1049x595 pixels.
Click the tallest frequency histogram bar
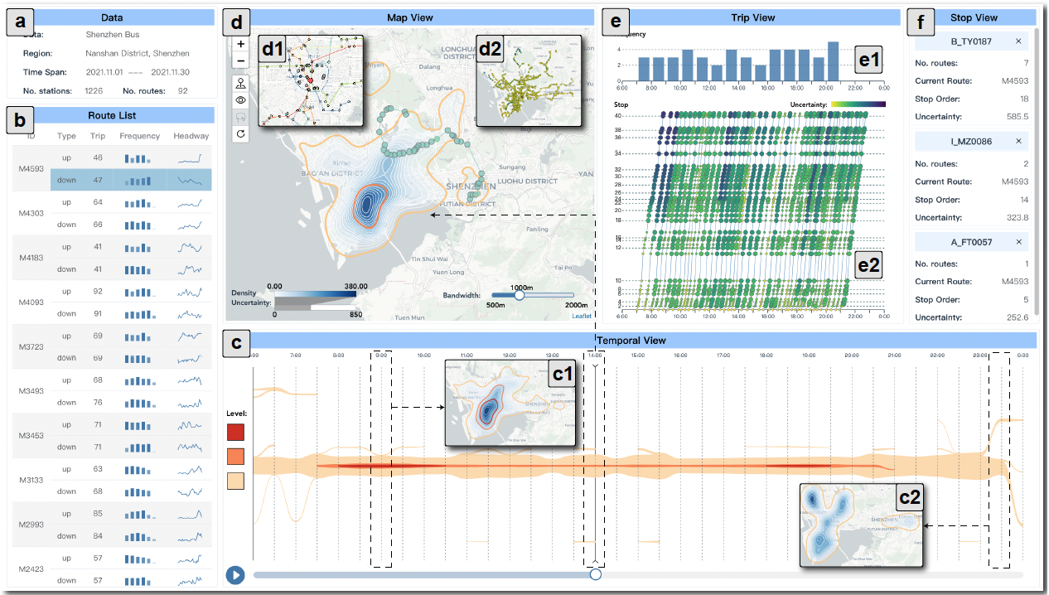tap(833, 61)
